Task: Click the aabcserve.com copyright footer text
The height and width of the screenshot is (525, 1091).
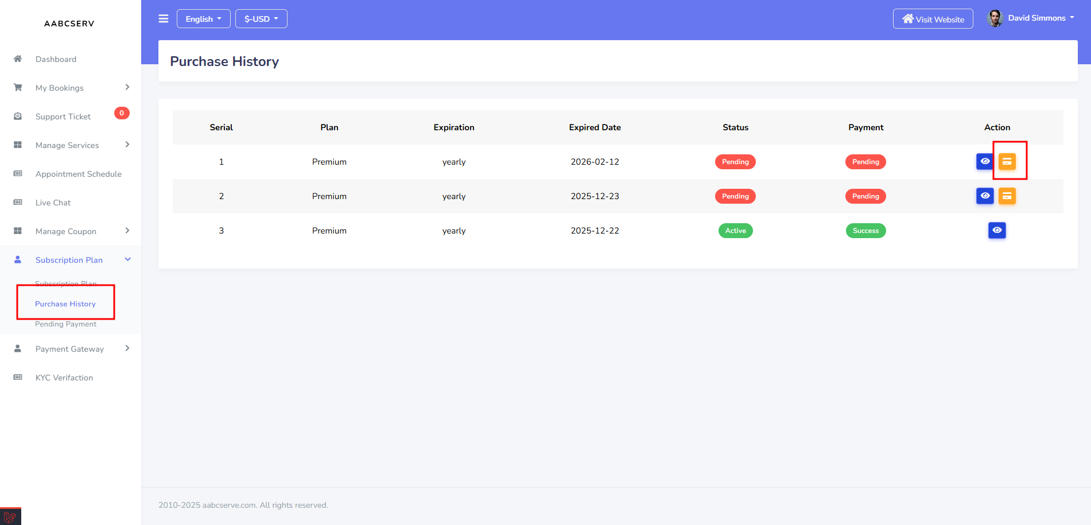Action: click(243, 505)
